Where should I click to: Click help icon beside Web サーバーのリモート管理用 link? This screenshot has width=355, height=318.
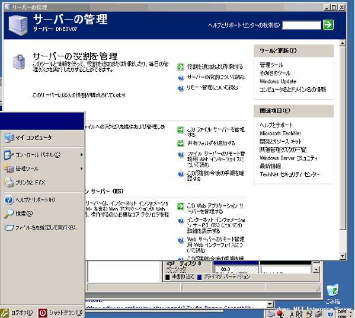point(181,240)
